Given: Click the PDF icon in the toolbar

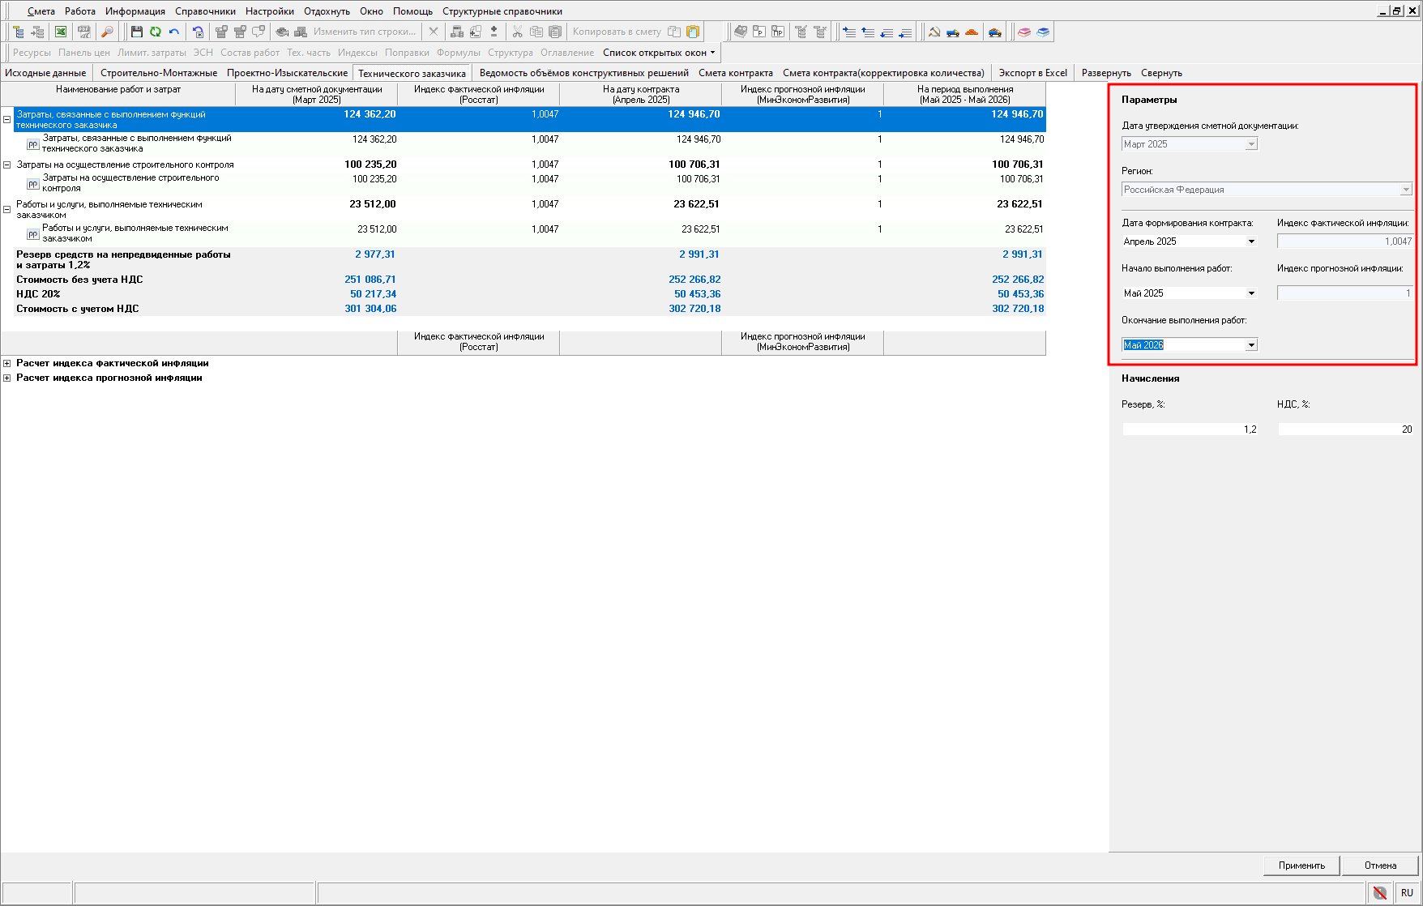Looking at the screenshot, I should (83, 32).
